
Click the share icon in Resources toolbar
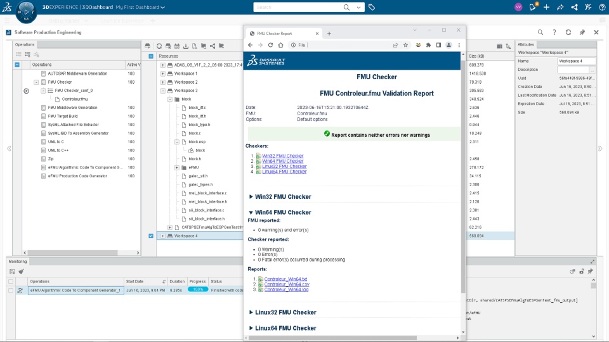[213, 46]
